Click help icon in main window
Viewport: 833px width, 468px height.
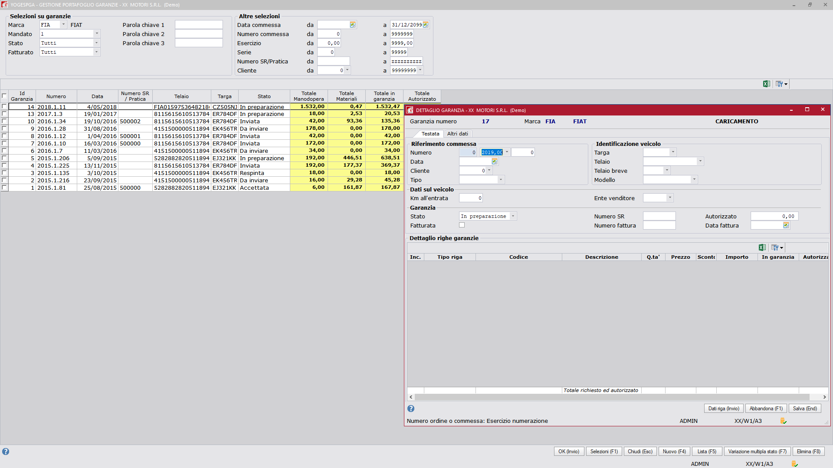pos(6,452)
